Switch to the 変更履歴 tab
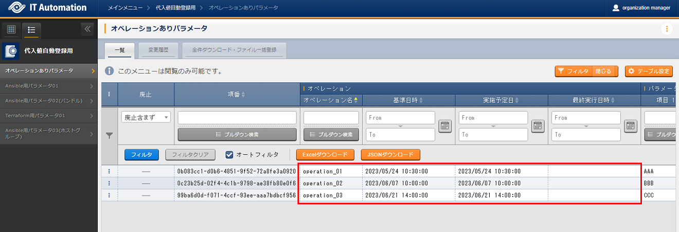 (158, 50)
